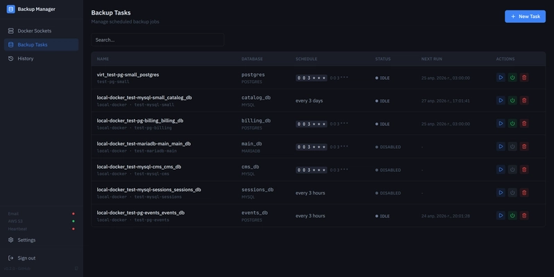Image resolution: width=554 pixels, height=277 pixels.
Task: Open Settings from the sidebar
Action: (x=42, y=240)
